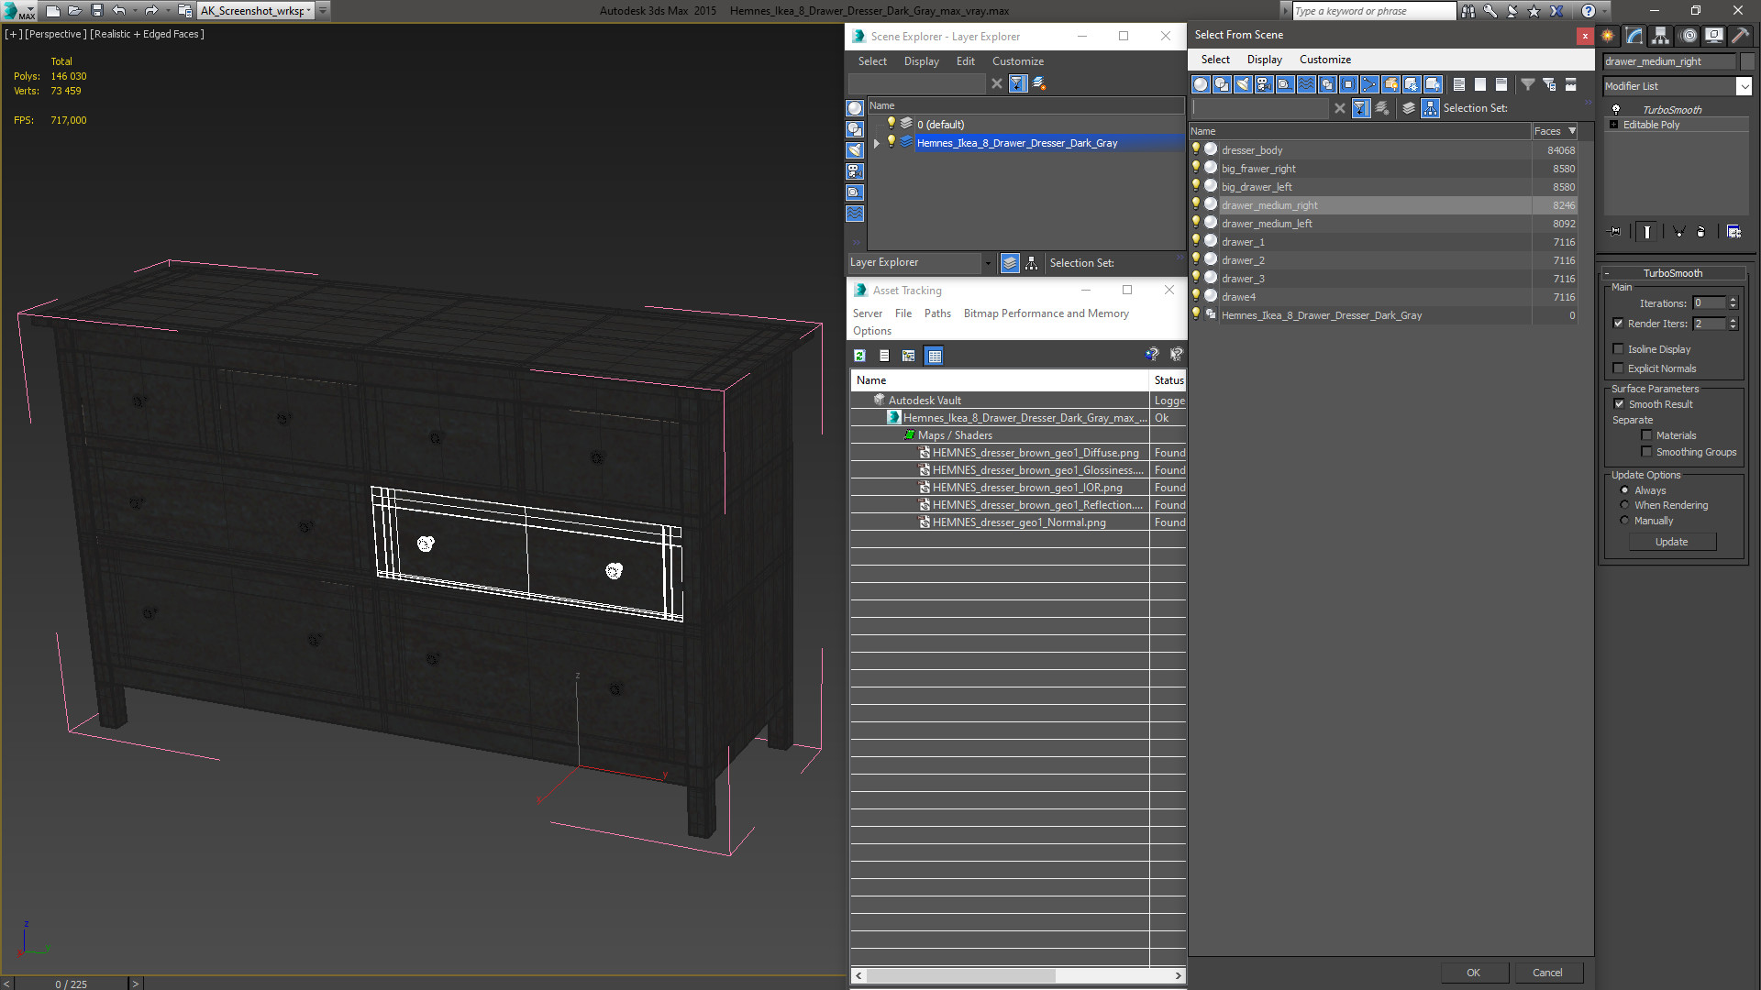
Task: Open the Hierarchy command panel tab
Action: (1661, 36)
